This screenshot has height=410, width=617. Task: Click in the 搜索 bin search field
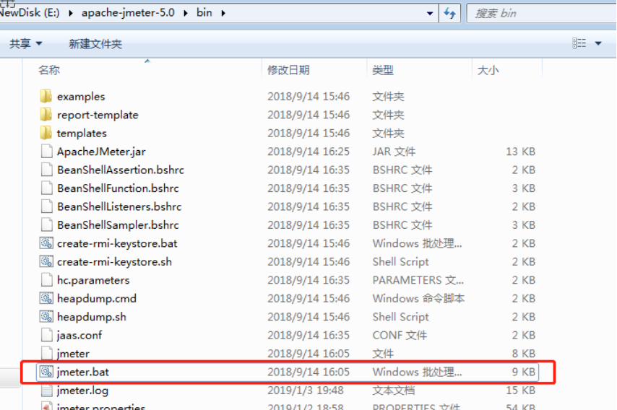click(541, 14)
